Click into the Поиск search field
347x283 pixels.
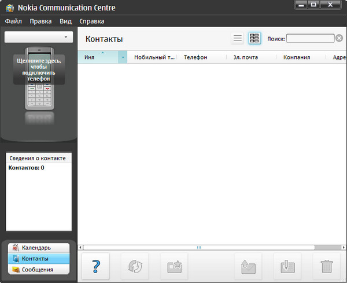(310, 38)
